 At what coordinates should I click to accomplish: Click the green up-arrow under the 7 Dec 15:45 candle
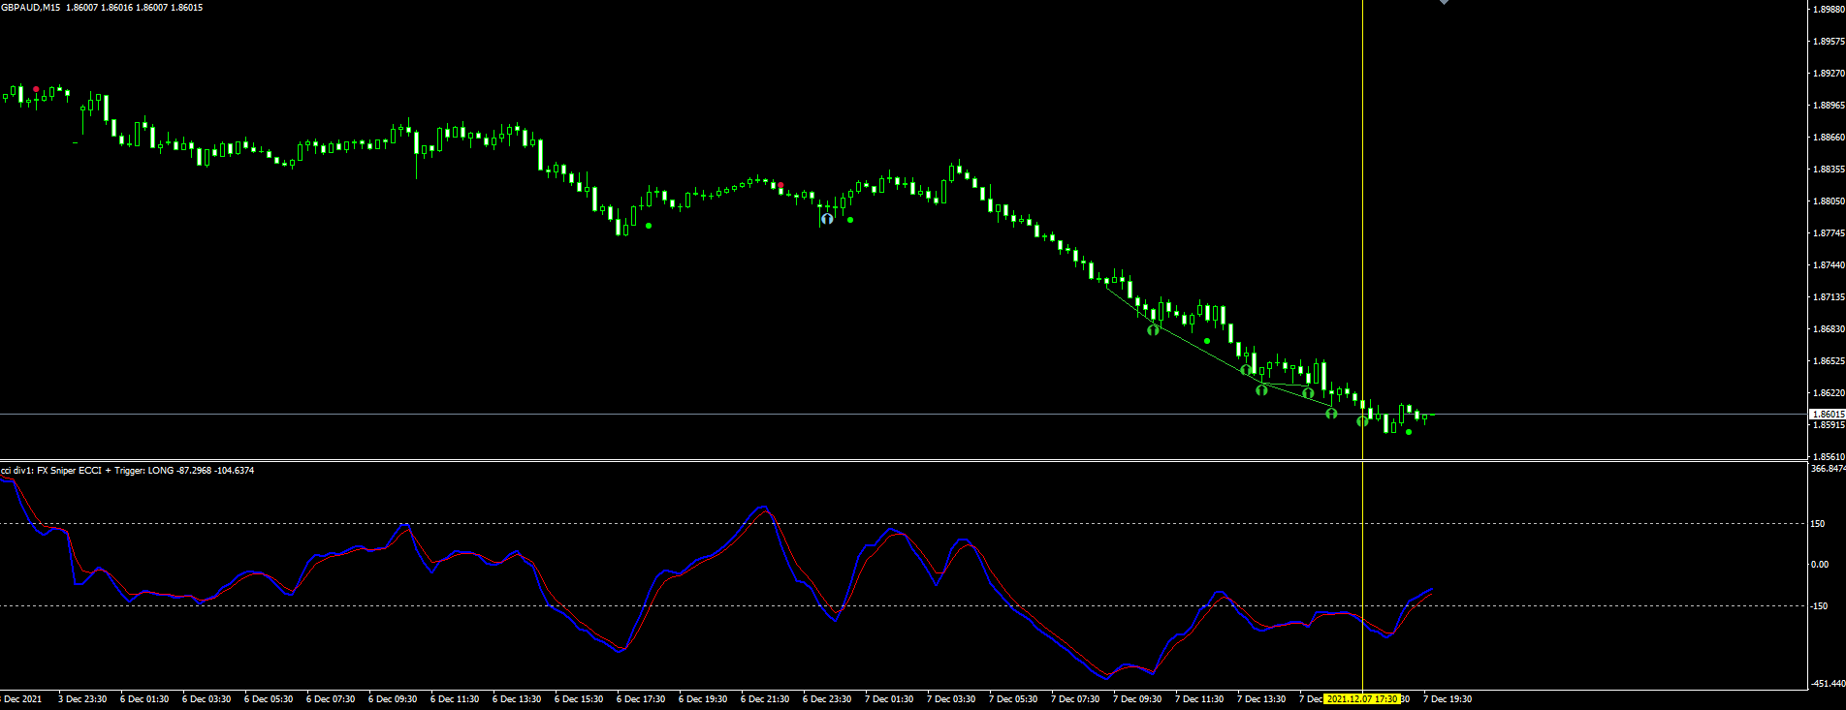pyautogui.click(x=1308, y=393)
